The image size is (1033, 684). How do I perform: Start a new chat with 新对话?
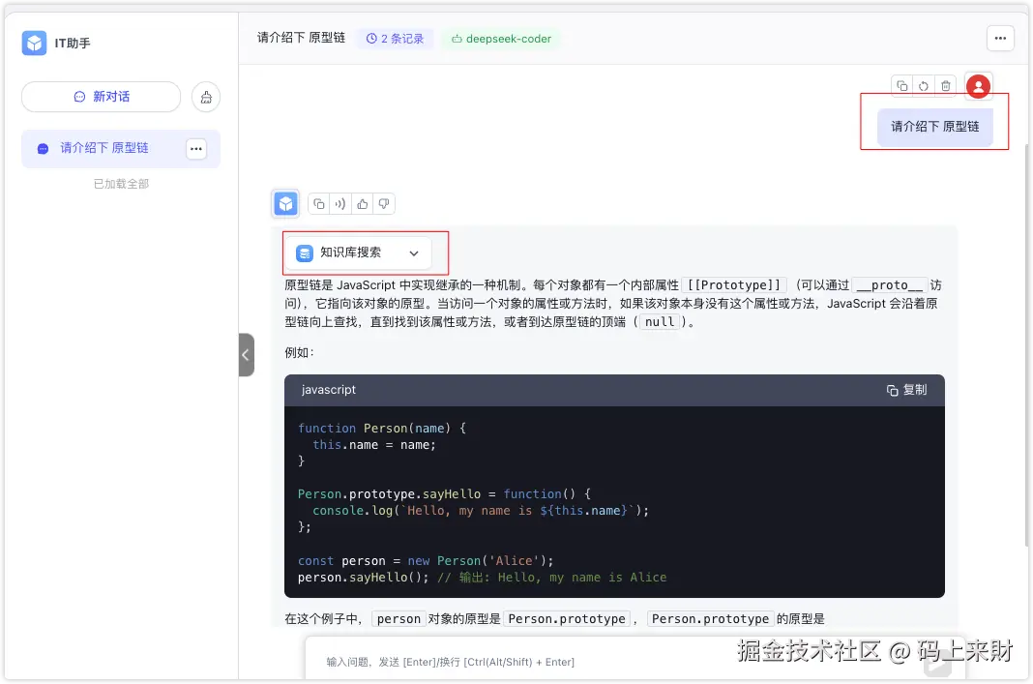(x=101, y=97)
